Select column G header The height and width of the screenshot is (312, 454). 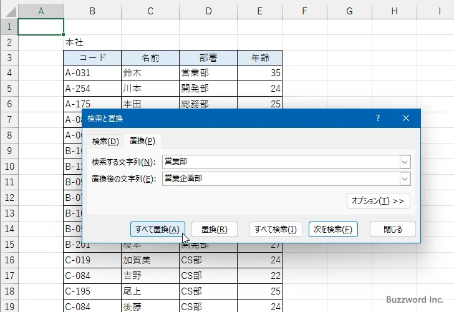(349, 11)
